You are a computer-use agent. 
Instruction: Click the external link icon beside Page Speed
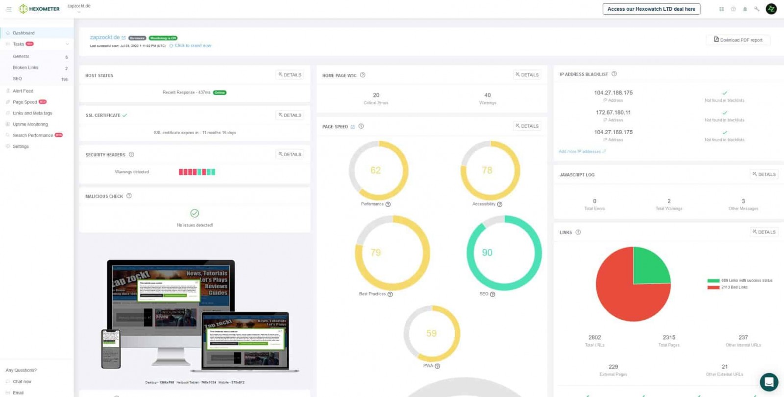coord(352,127)
